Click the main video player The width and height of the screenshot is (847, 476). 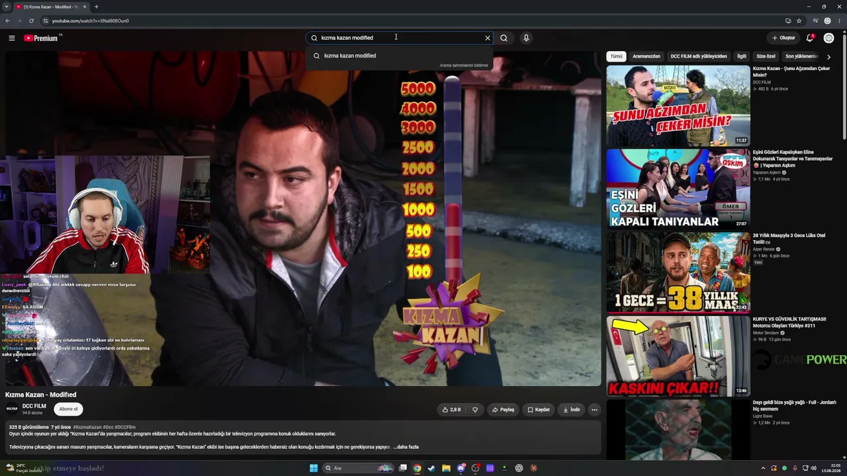(x=303, y=218)
